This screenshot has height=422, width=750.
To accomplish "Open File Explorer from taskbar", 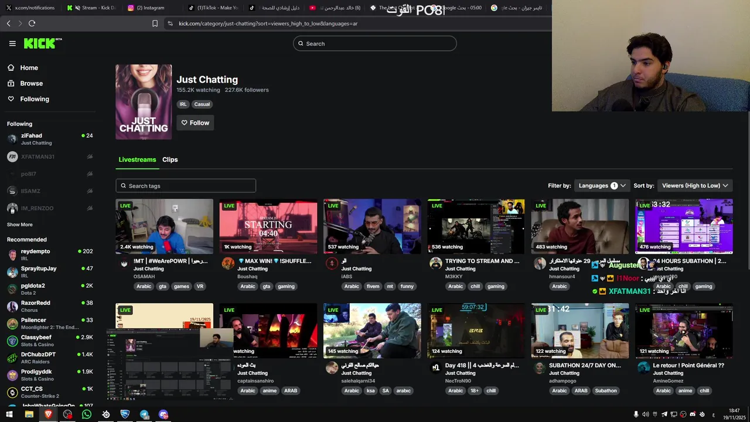I will [x=29, y=414].
